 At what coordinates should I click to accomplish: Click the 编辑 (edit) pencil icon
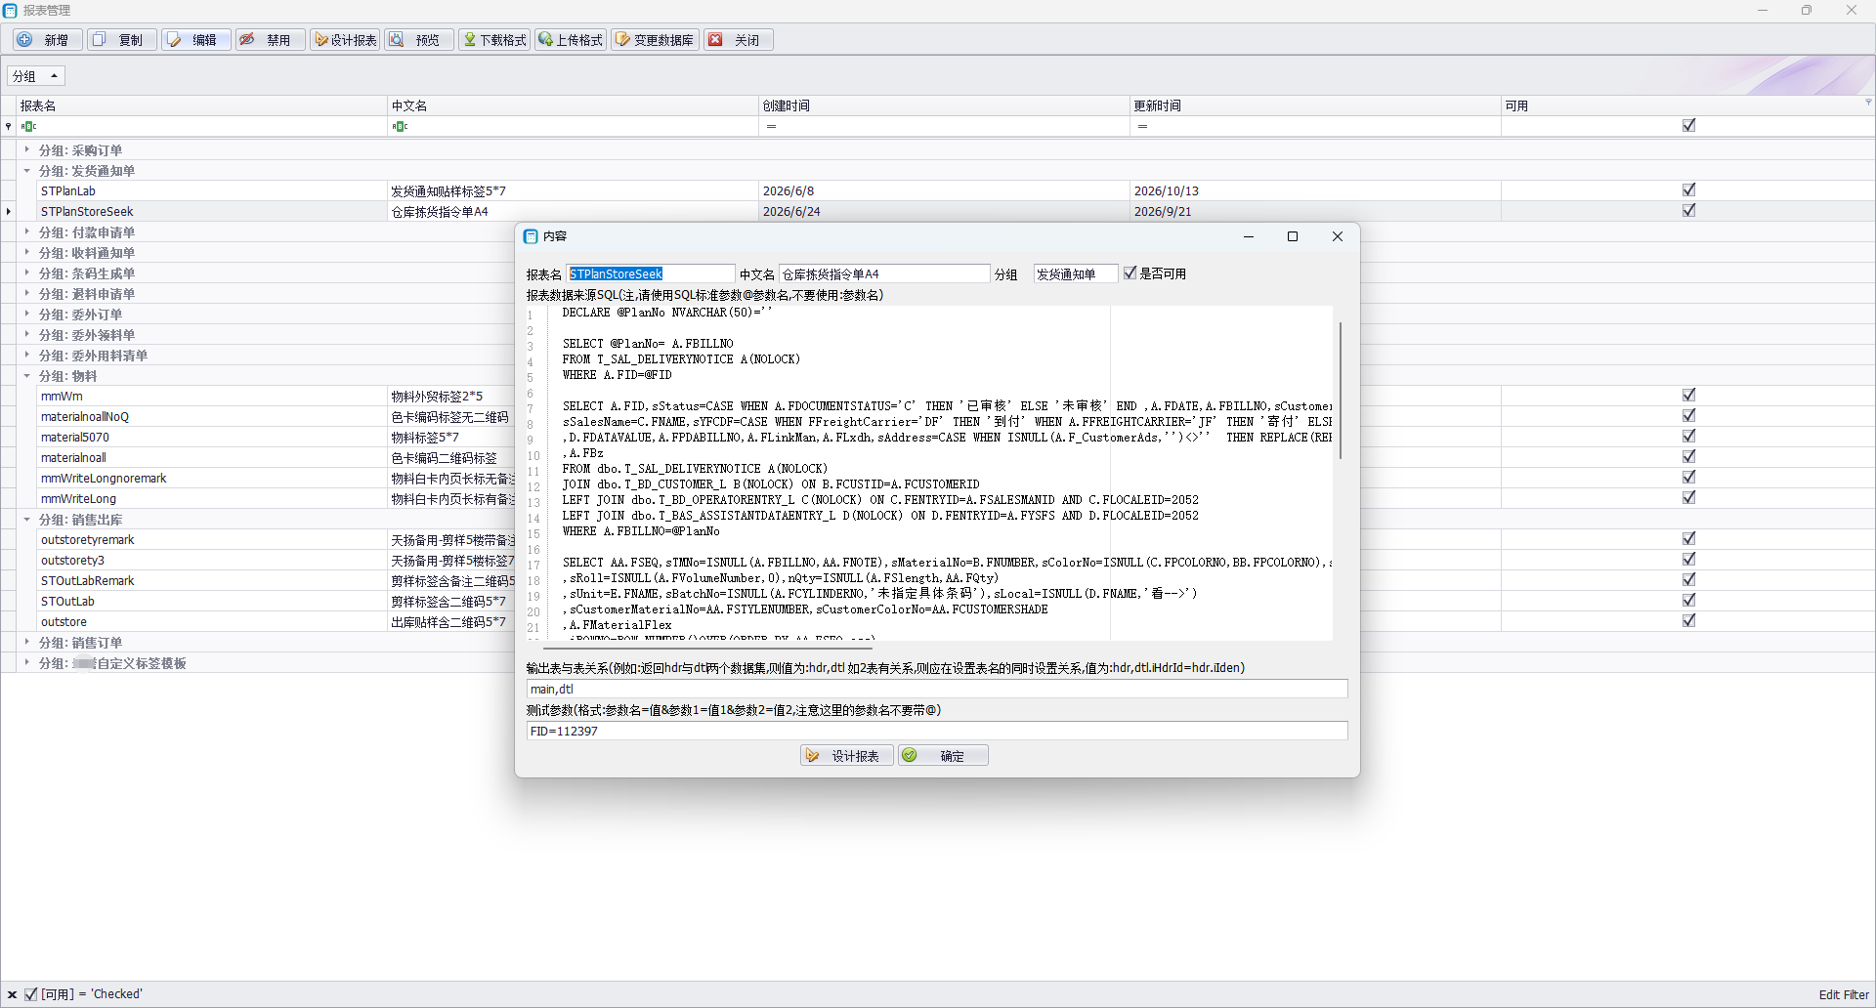point(174,40)
